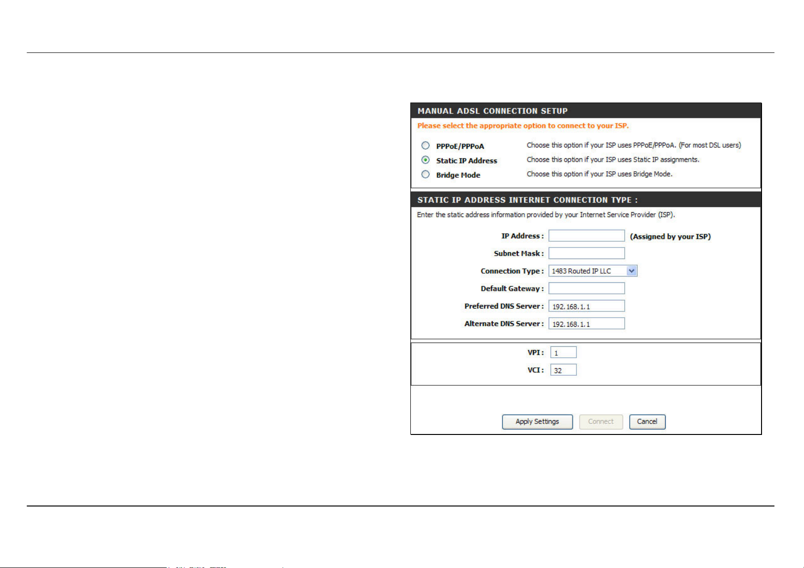Click the 'Manual ADSL Connection Setup' header bar
The height and width of the screenshot is (568, 804).
[x=492, y=111]
